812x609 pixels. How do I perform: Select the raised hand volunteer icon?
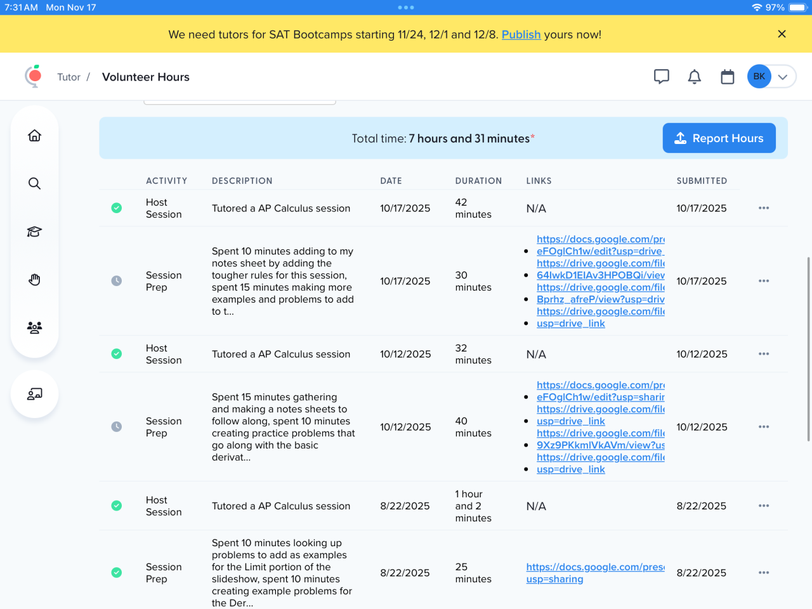[35, 280]
